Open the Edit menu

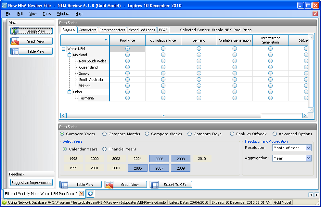[20, 14]
